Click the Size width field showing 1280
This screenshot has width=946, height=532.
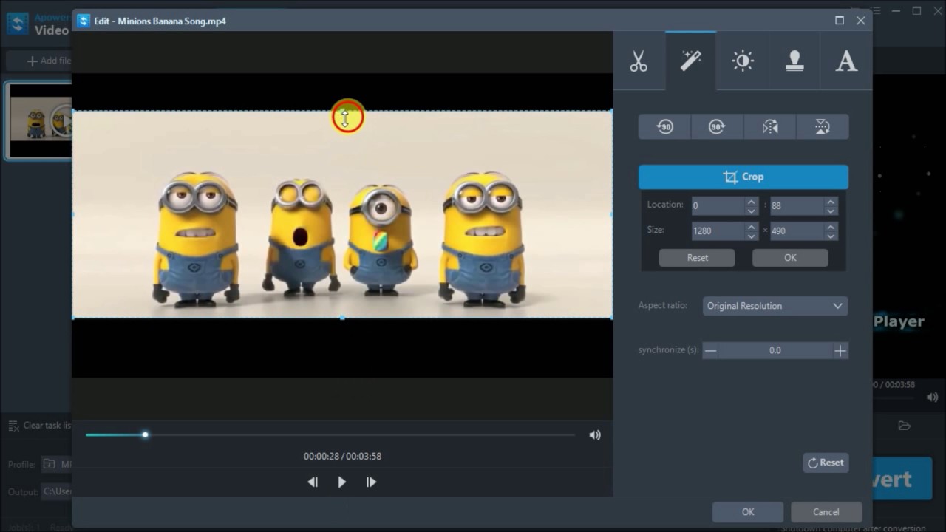point(718,231)
